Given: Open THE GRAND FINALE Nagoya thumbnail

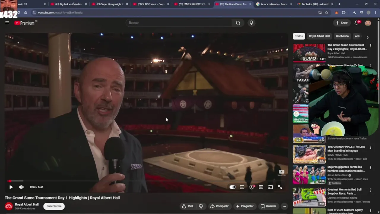Looking at the screenshot, I should [x=309, y=154].
